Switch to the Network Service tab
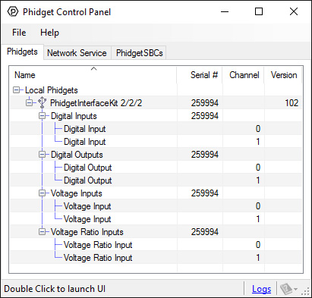Image resolution: width=312 pixels, height=298 pixels. pyautogui.click(x=77, y=53)
